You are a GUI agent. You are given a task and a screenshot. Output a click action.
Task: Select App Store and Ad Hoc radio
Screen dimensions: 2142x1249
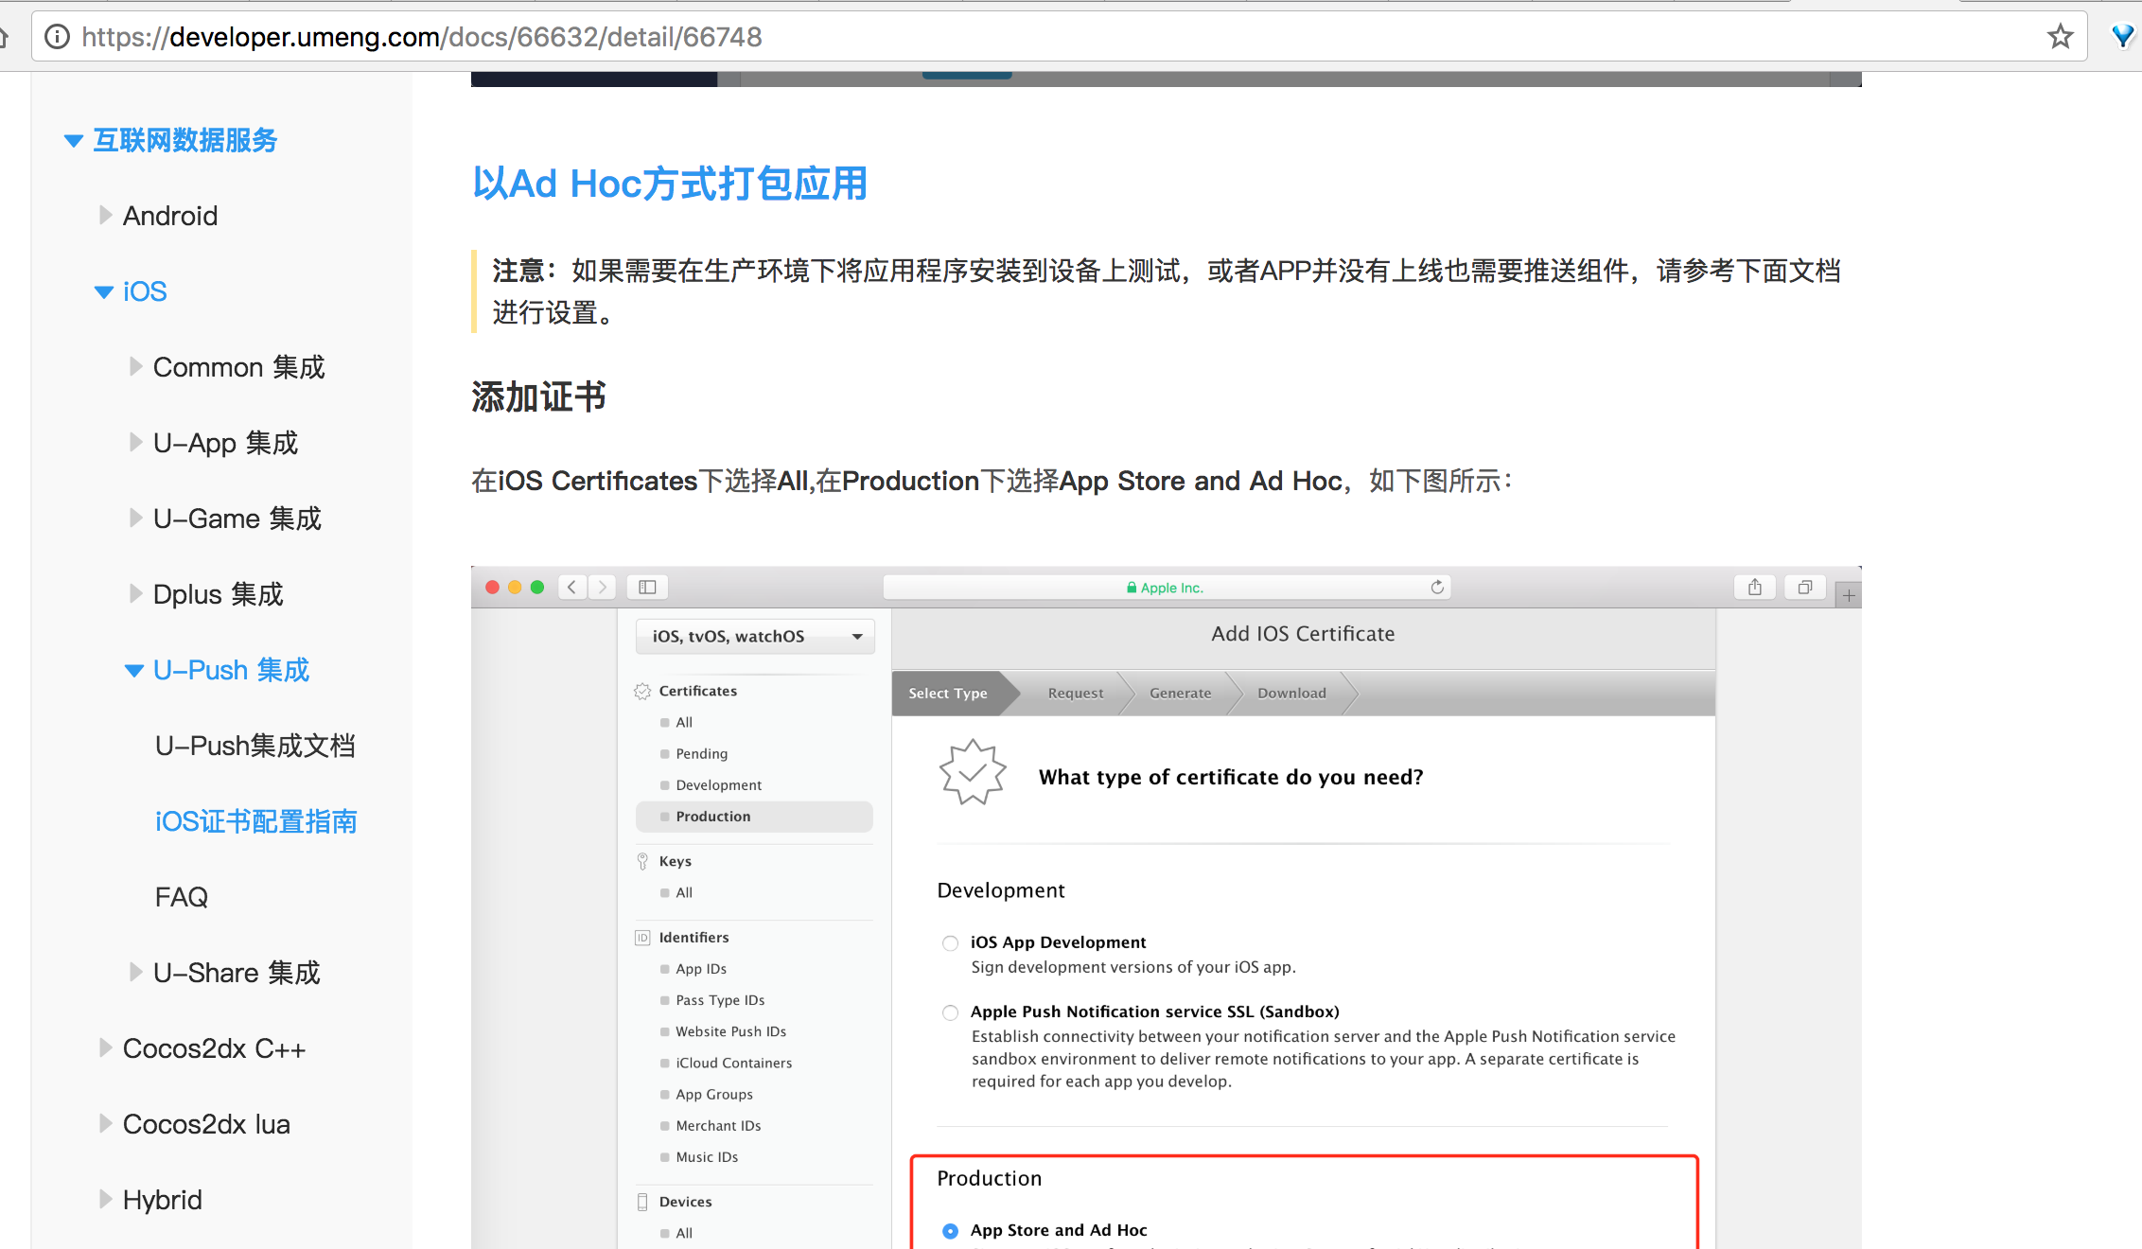[x=950, y=1231]
